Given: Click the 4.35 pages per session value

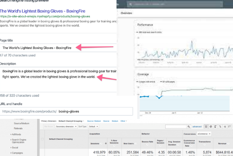Looking at the screenshot, I should (x=161, y=152).
